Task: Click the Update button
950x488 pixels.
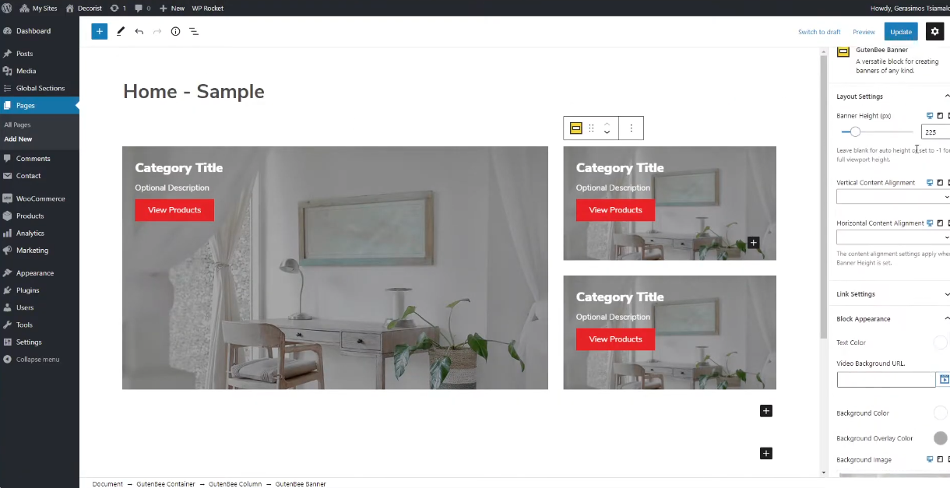Action: (x=901, y=32)
